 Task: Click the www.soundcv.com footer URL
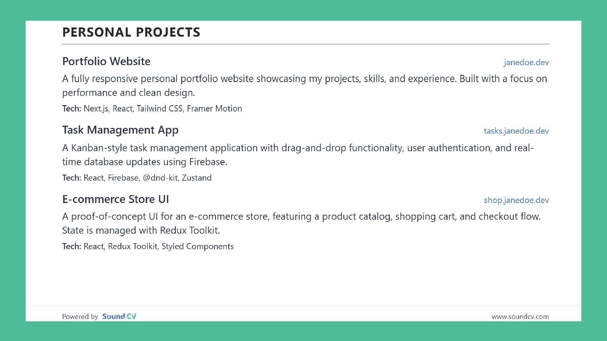(520, 317)
